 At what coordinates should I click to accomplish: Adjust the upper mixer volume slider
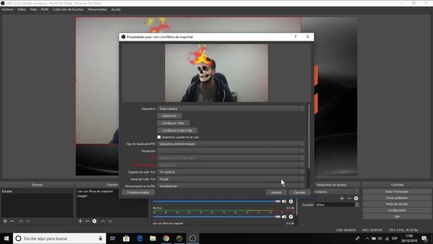coord(216,201)
